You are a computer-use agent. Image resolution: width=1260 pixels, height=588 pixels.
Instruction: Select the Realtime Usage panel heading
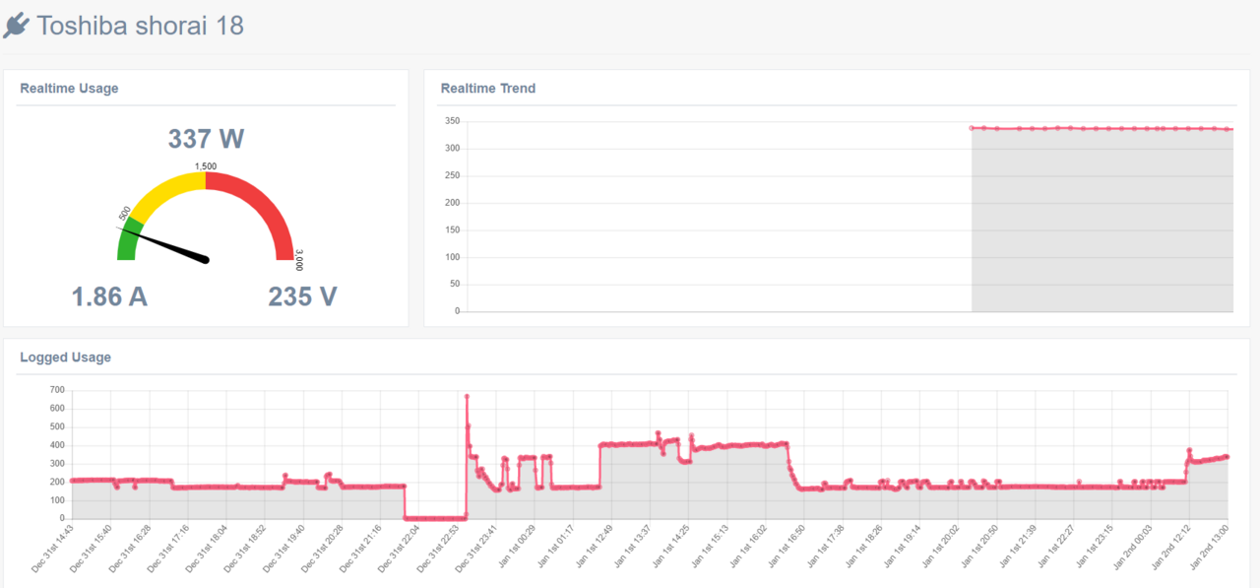[x=69, y=88]
